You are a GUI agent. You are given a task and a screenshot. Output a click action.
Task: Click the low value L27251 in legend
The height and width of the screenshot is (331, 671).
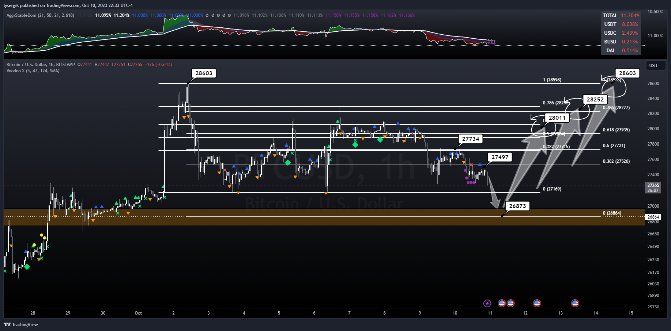coord(118,65)
